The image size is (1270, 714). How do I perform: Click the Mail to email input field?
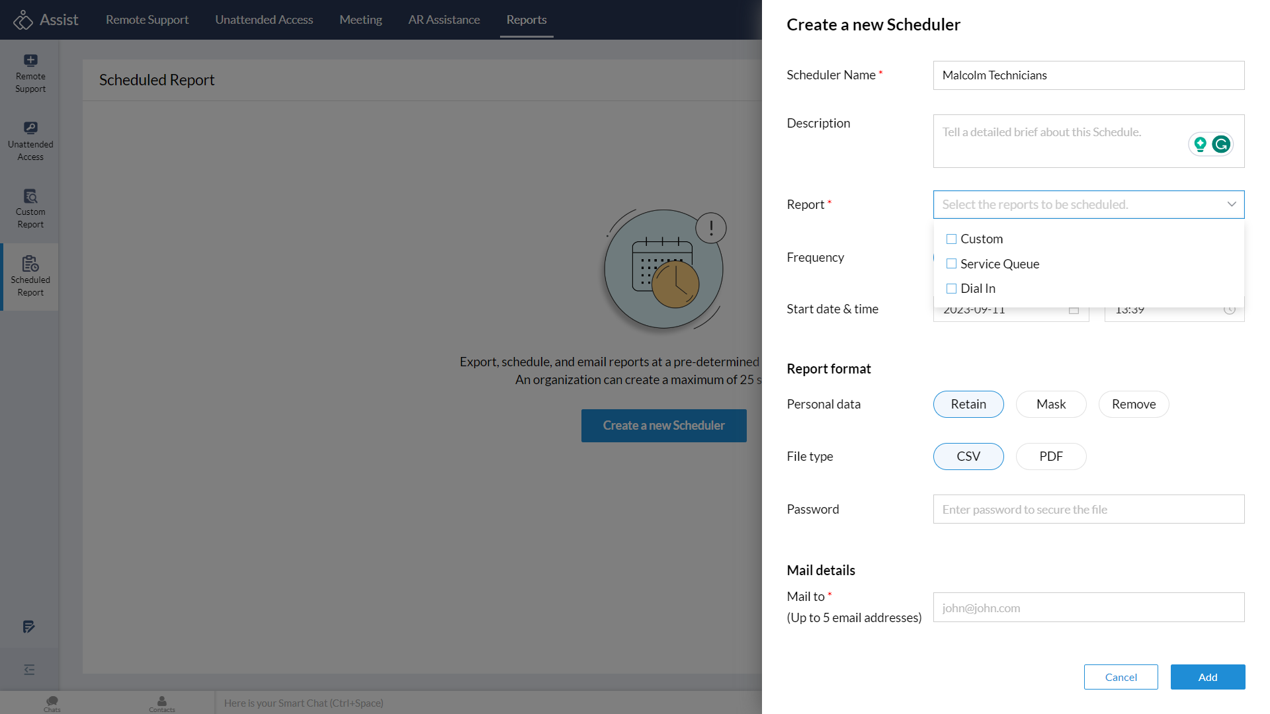(1089, 608)
